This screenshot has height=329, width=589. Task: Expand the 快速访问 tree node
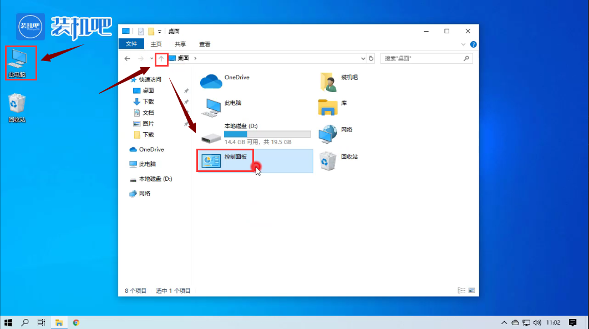126,79
